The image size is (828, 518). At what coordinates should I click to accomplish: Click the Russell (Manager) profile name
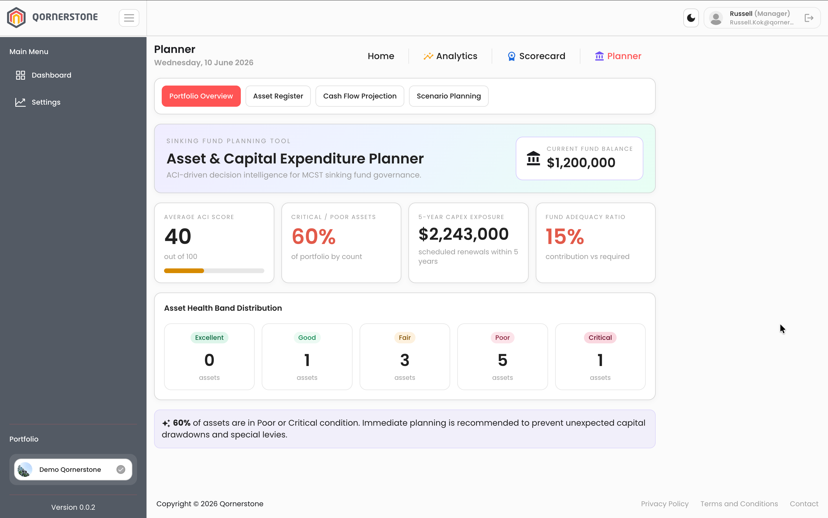coord(759,14)
